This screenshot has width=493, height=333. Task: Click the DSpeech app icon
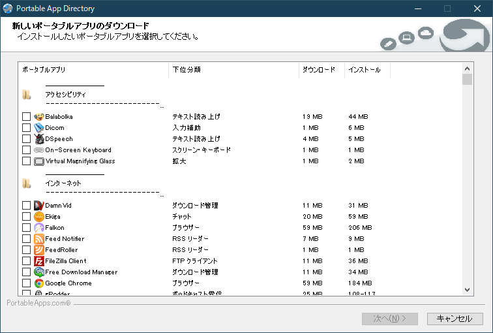(39, 139)
